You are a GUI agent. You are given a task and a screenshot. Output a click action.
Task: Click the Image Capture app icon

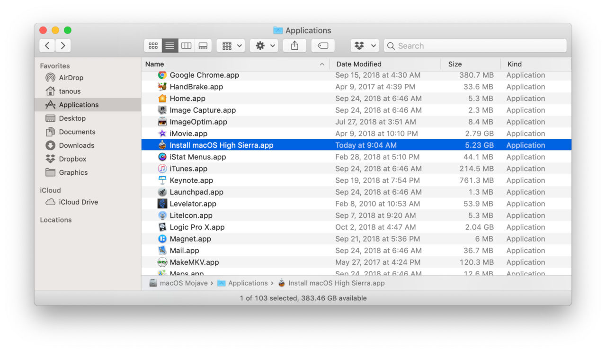(162, 110)
